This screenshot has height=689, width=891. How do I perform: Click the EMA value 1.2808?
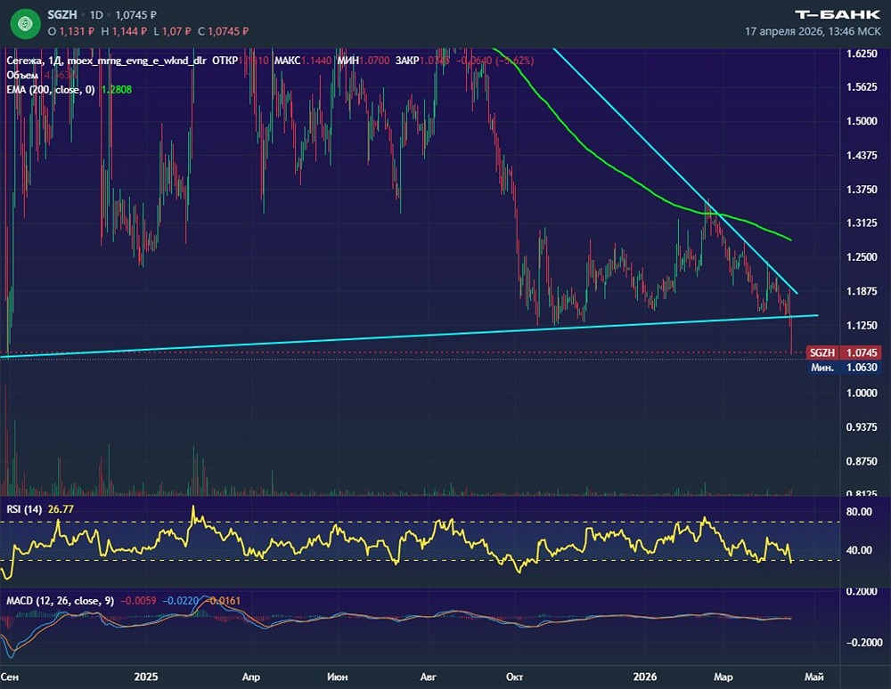point(117,90)
